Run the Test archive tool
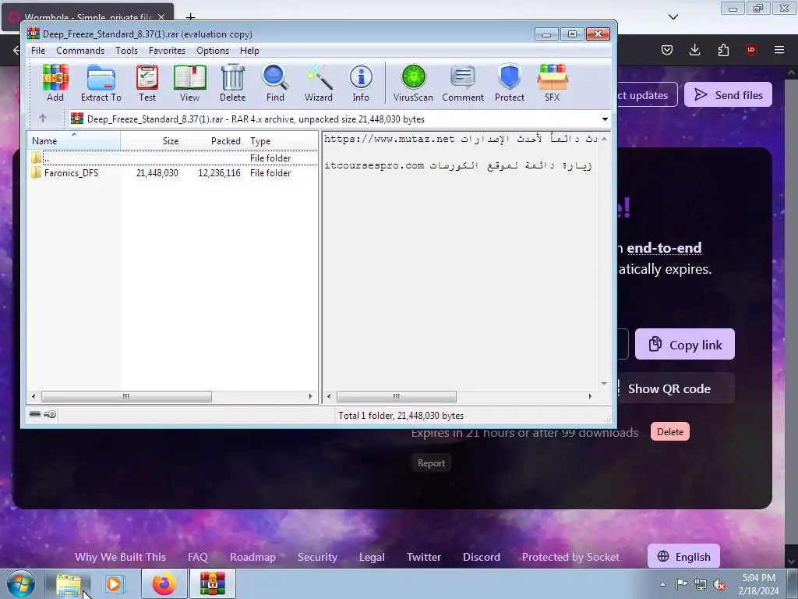This screenshot has height=599, width=798. (x=147, y=83)
